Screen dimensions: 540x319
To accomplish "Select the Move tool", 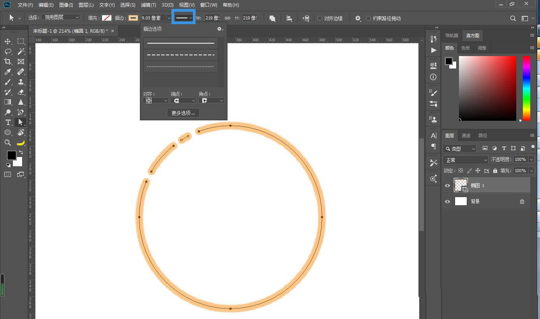I will [x=8, y=41].
